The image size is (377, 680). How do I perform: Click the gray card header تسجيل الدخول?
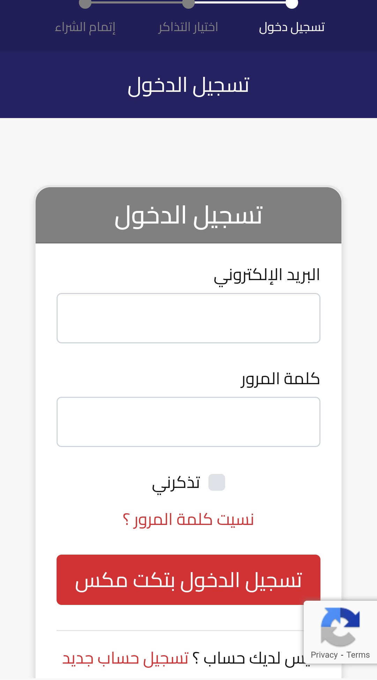point(188,215)
